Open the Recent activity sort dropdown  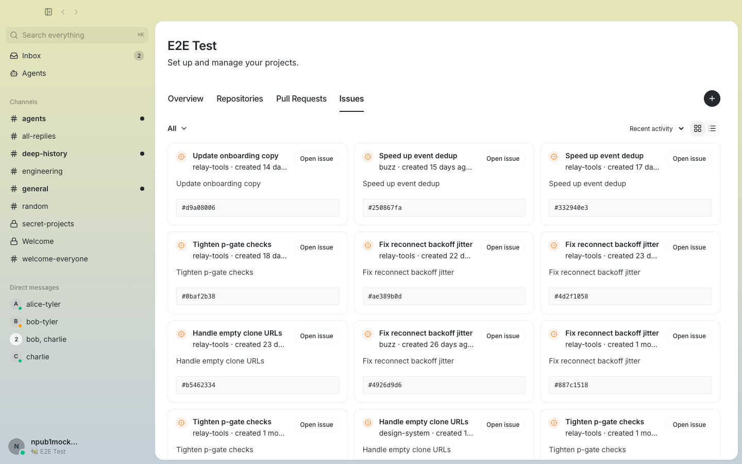click(x=656, y=129)
